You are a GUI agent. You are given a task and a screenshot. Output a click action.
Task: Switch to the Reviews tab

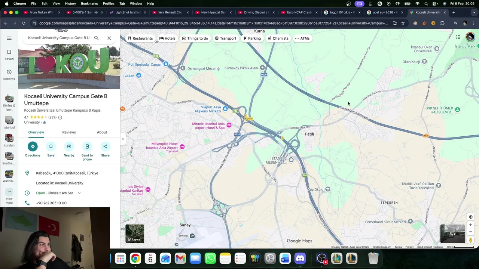[x=69, y=132]
